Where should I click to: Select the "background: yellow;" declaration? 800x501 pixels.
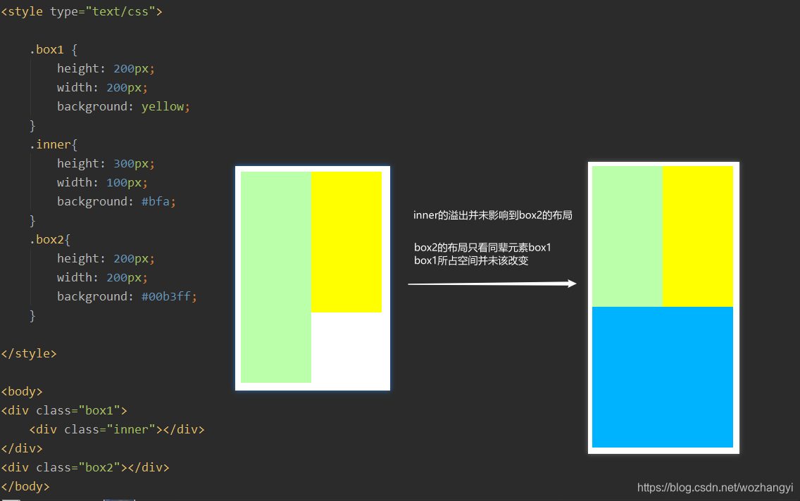[x=123, y=106]
